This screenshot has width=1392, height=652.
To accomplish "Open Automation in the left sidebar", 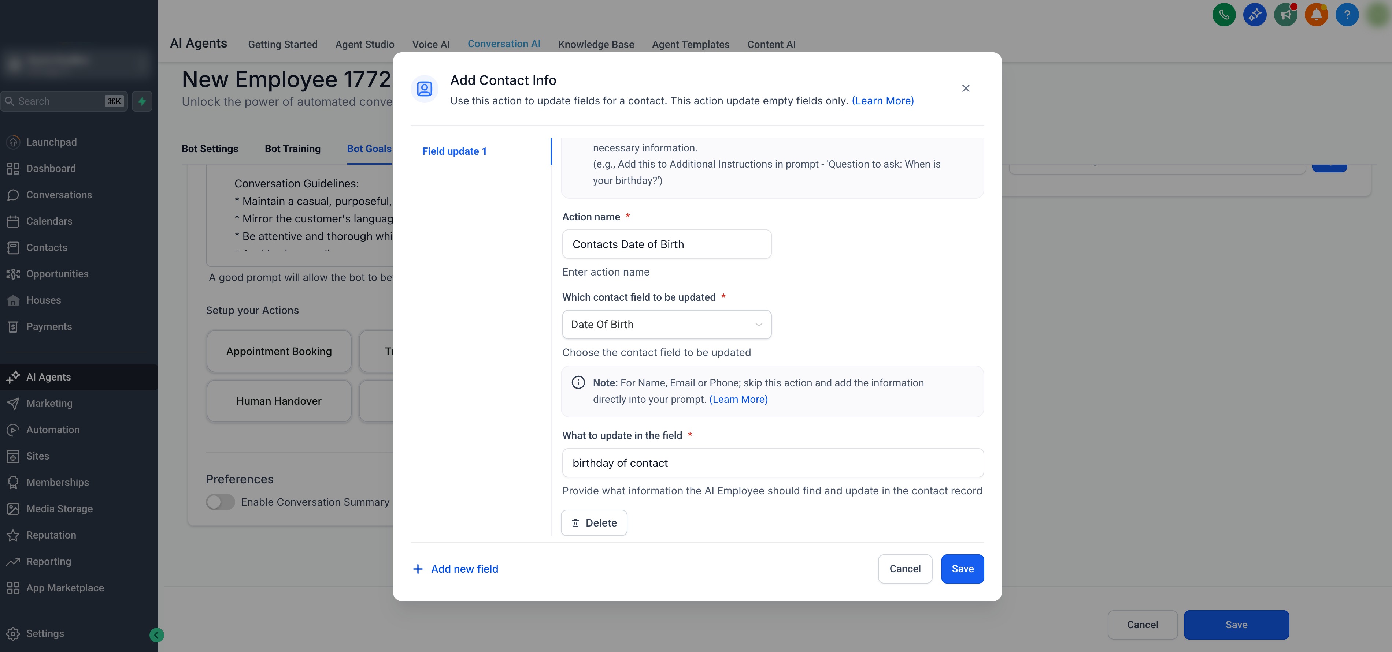I will pos(53,430).
